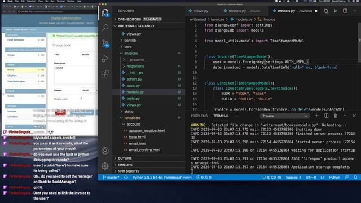The height and width of the screenshot is (203, 361).
Task: Change end of line sequence LF
Action: coord(323,178)
